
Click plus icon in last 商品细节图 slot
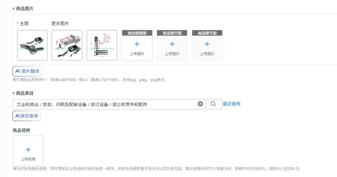[207, 44]
